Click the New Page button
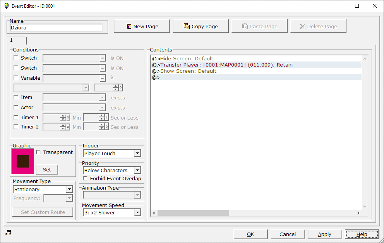The height and width of the screenshot is (243, 384). click(142, 26)
